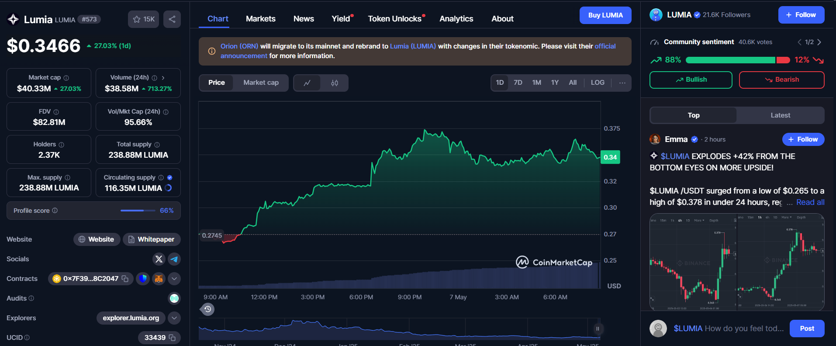Click the share icon next to the 15K watchlist count
This screenshot has height=346, width=836.
coord(172,19)
